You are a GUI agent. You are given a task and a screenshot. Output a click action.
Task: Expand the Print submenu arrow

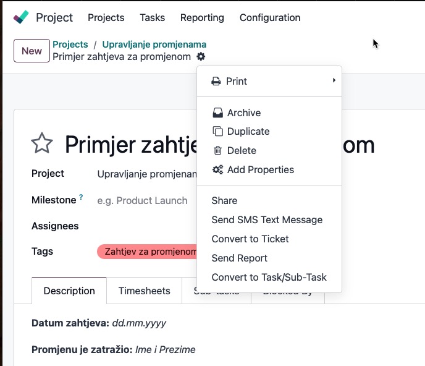334,81
